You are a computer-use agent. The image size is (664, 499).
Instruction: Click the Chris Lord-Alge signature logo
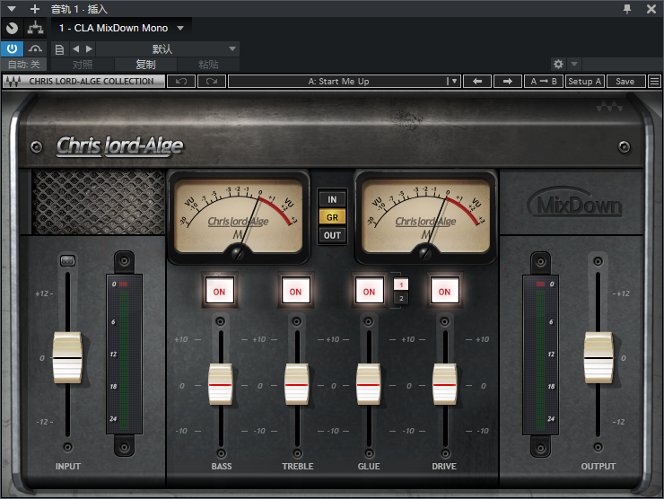pos(120,146)
